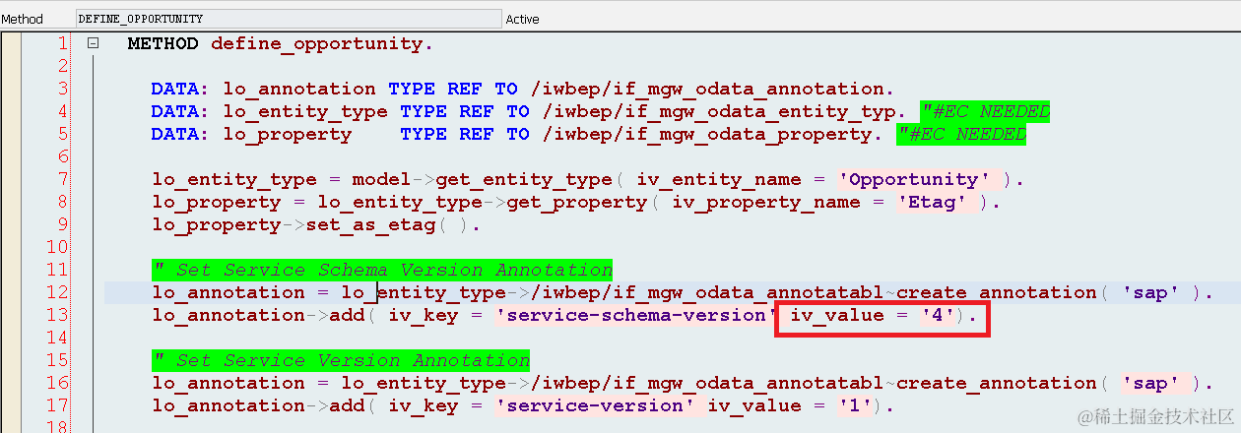Click Set Service Version Annotation comment

tap(341, 360)
